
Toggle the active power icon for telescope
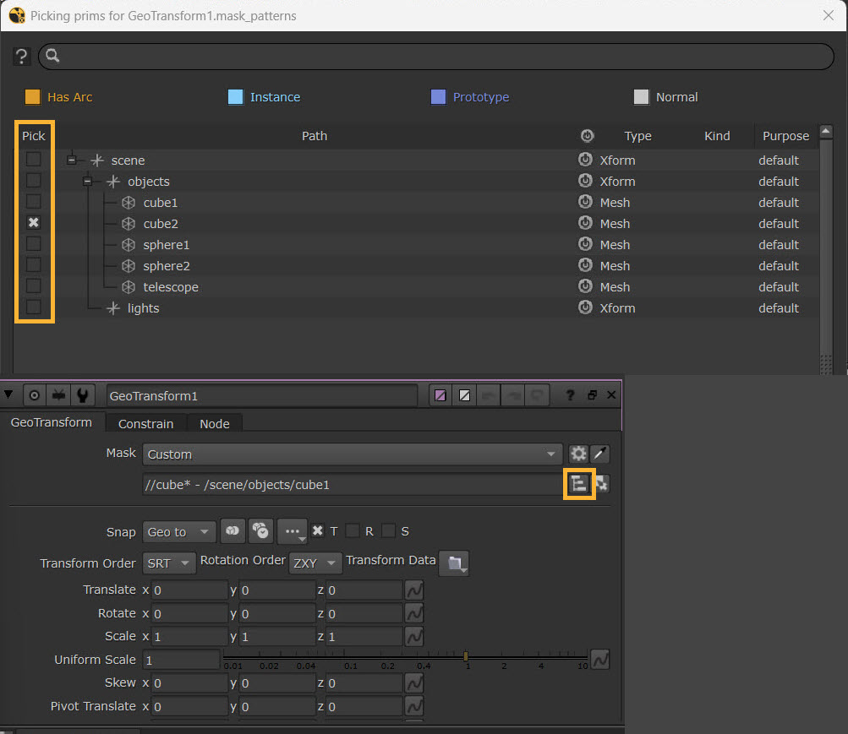pyautogui.click(x=585, y=287)
